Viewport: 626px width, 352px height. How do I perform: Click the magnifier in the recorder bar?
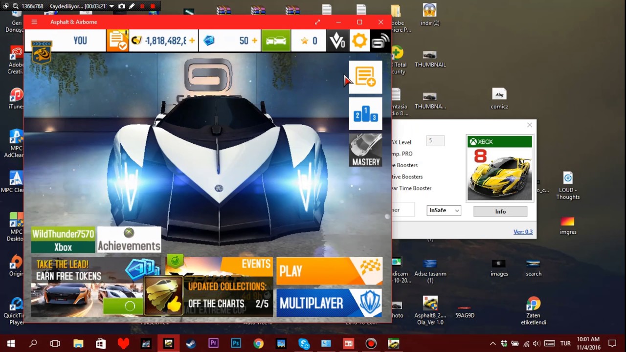(x=15, y=6)
